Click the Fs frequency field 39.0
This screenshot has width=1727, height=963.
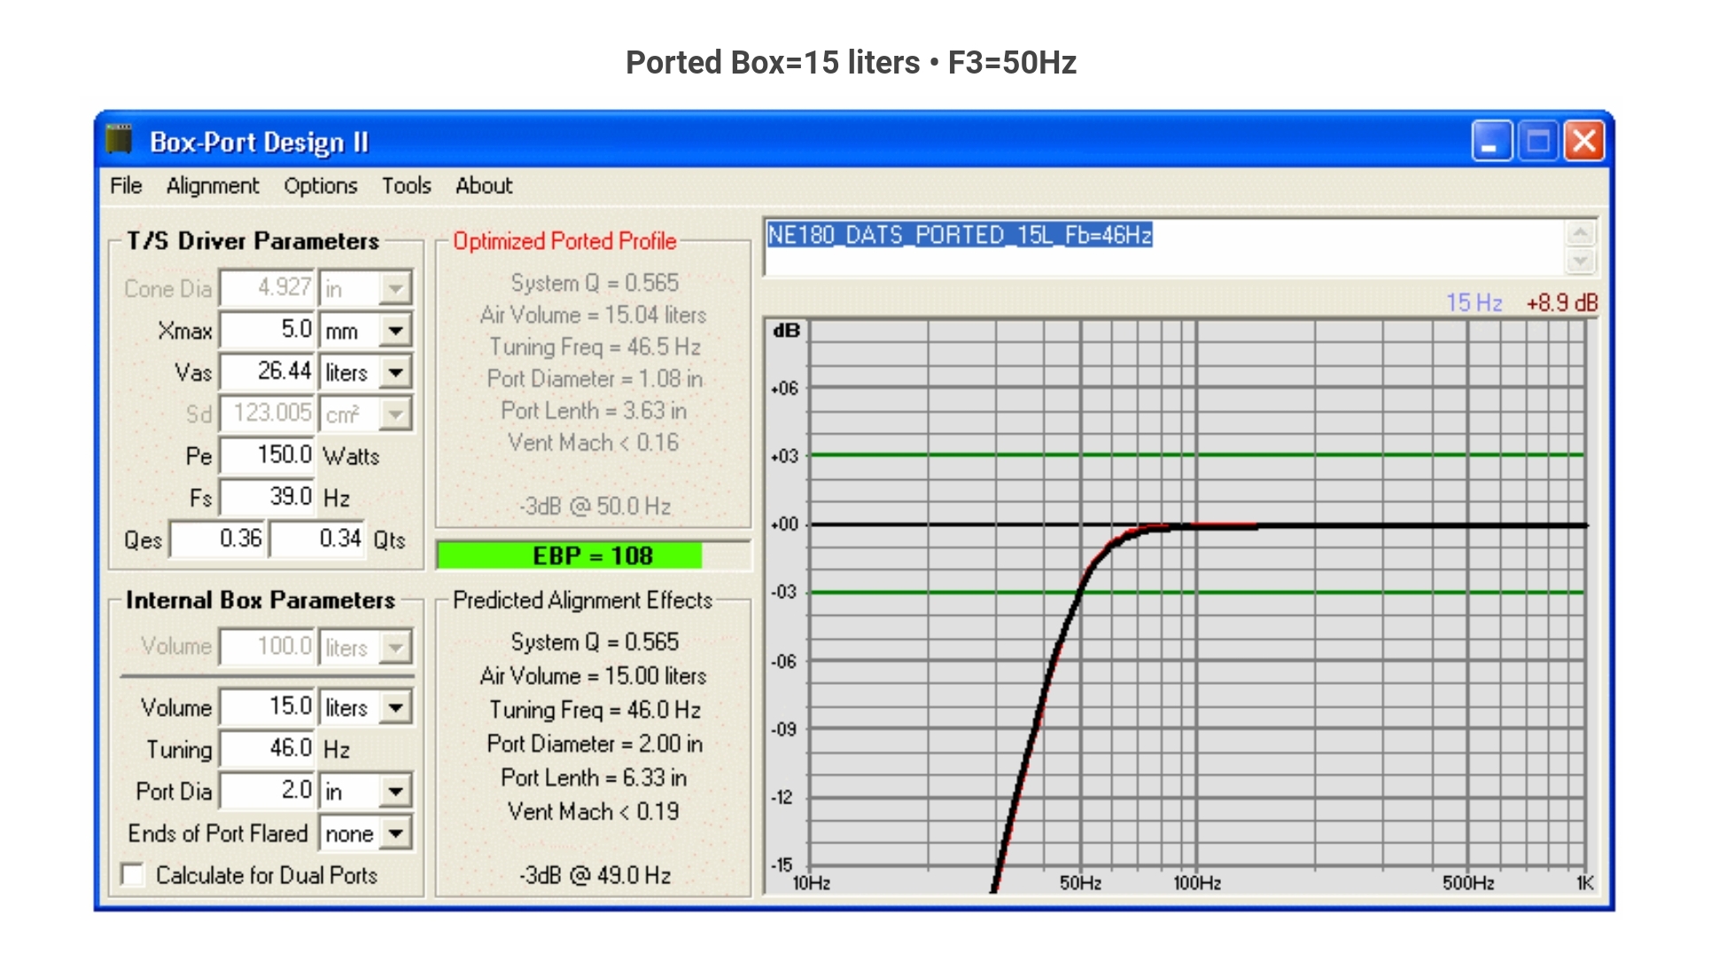click(x=268, y=497)
